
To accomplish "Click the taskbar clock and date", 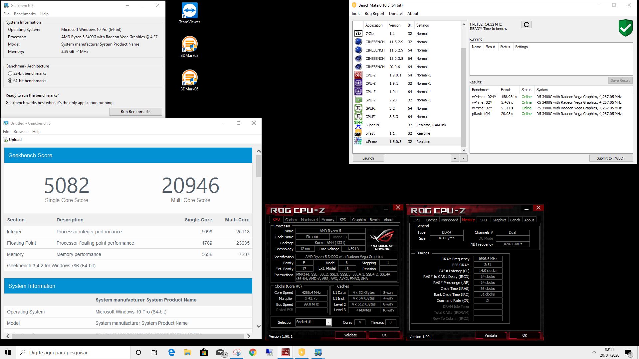I will (x=609, y=352).
